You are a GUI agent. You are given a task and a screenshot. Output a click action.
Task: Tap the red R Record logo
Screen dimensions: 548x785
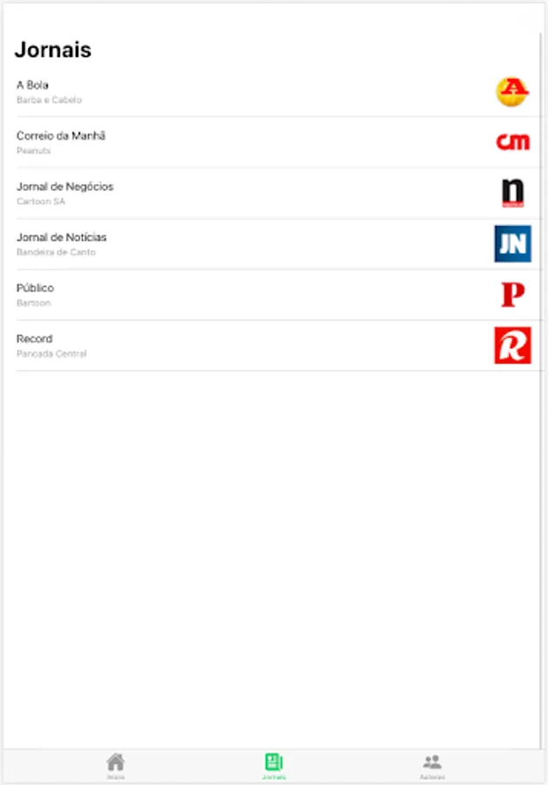[512, 345]
